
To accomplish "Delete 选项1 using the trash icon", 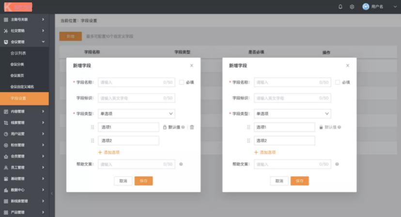I will (x=192, y=127).
